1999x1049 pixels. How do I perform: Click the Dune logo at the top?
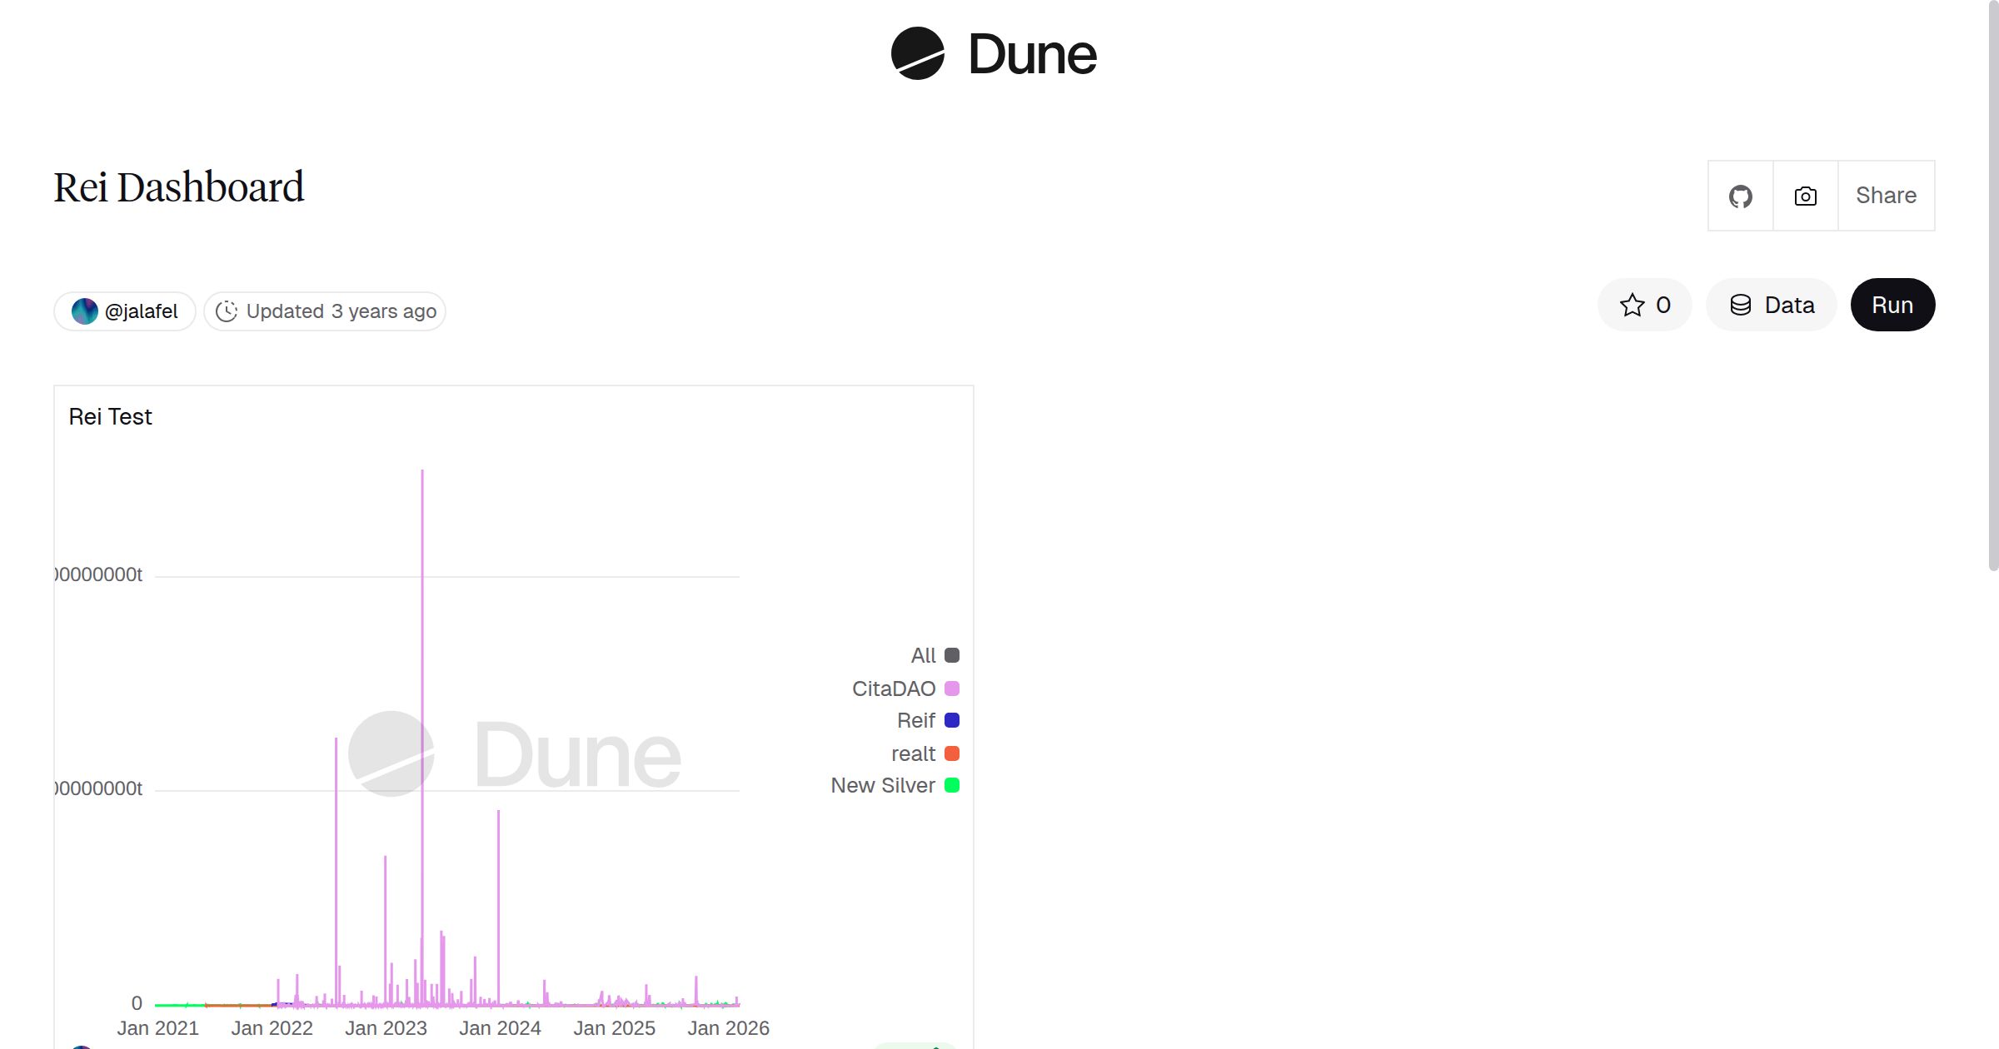993,54
